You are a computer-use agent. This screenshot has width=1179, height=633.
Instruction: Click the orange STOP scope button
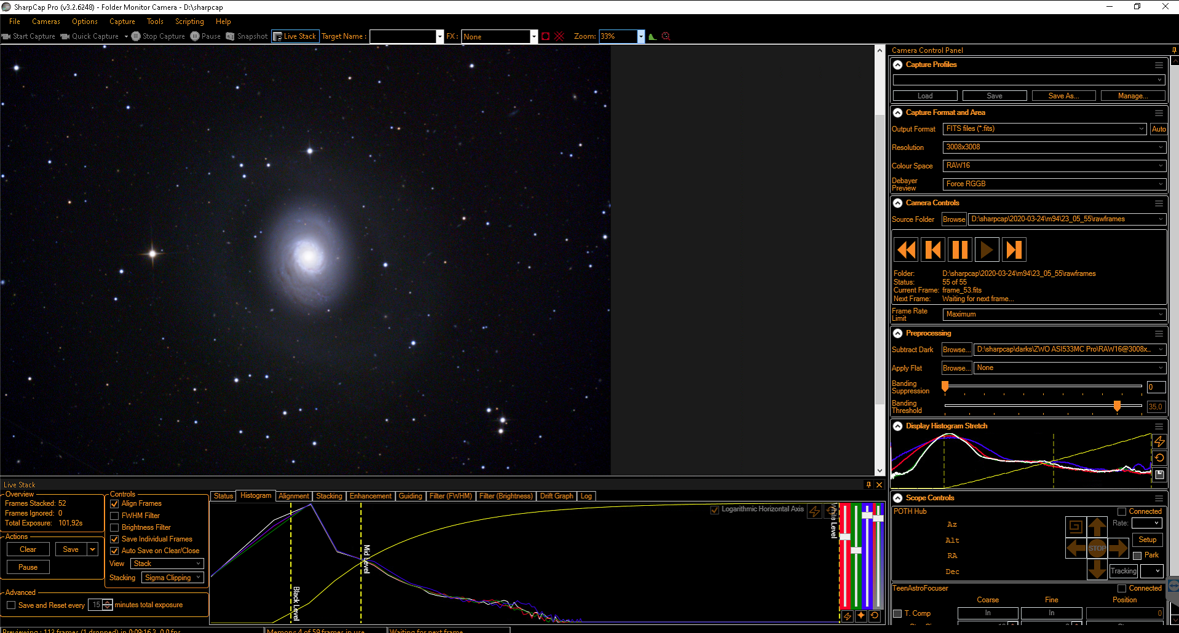[x=1097, y=548]
